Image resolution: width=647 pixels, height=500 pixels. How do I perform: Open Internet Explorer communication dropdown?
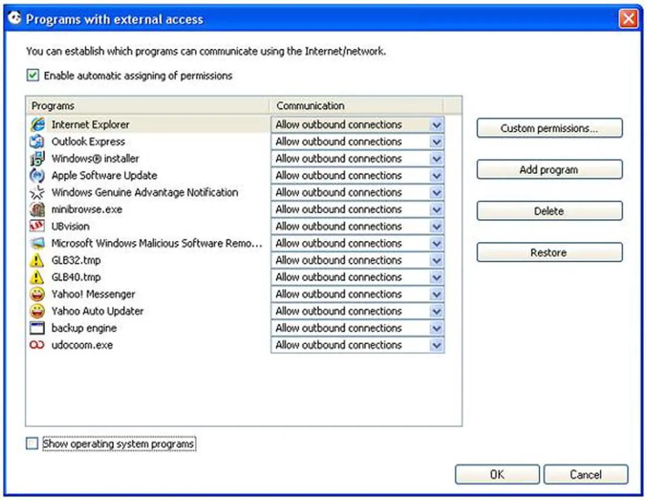[437, 125]
